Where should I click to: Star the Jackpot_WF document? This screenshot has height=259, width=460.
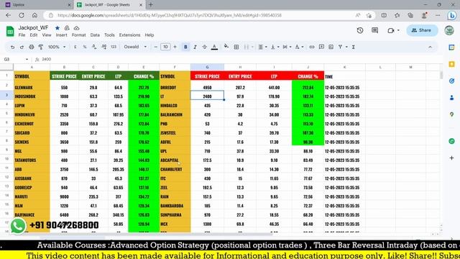[x=57, y=28]
